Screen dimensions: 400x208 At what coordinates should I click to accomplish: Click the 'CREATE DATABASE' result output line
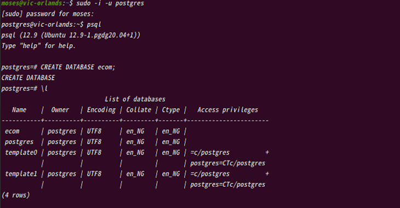28,78
